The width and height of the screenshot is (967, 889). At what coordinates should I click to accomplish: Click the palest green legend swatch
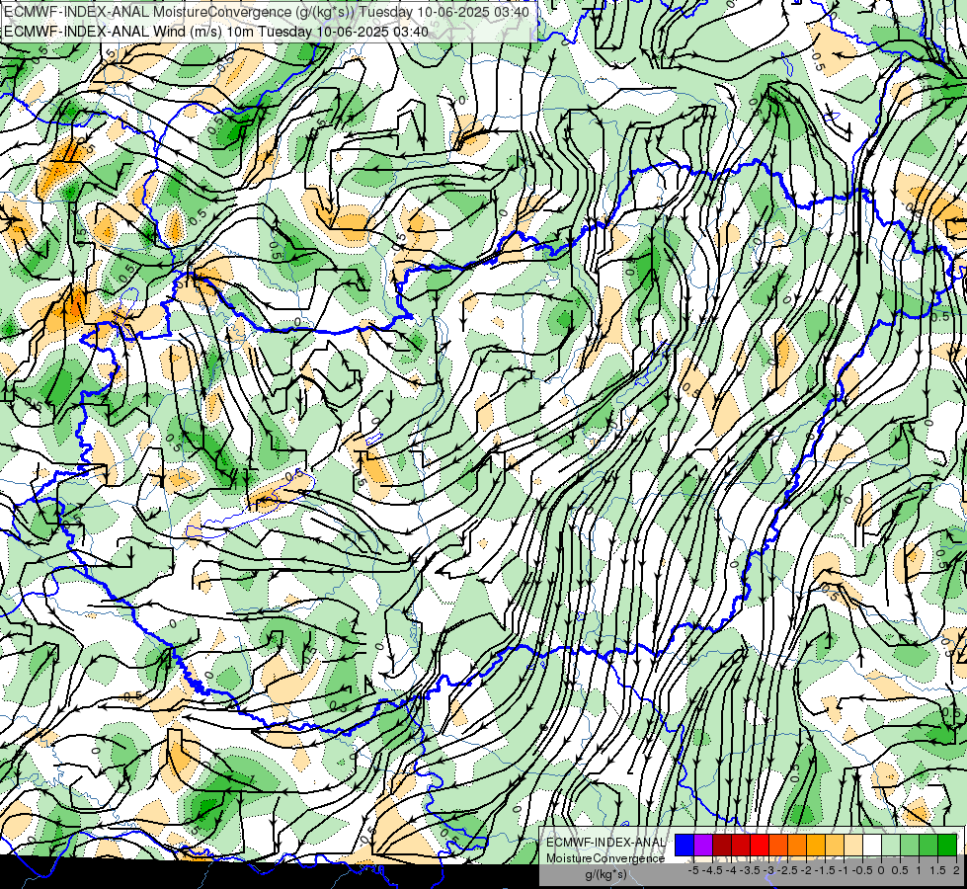pyautogui.click(x=891, y=845)
